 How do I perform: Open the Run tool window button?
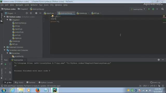[8, 82]
